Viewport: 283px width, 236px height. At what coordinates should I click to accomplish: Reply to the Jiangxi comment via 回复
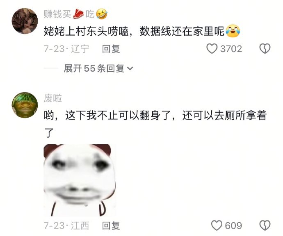(x=111, y=226)
